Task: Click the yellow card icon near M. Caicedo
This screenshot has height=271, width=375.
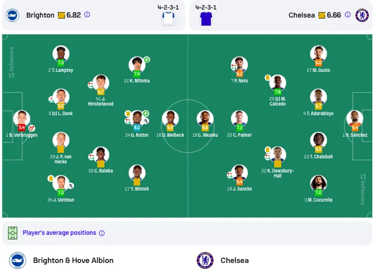Action: (268, 77)
